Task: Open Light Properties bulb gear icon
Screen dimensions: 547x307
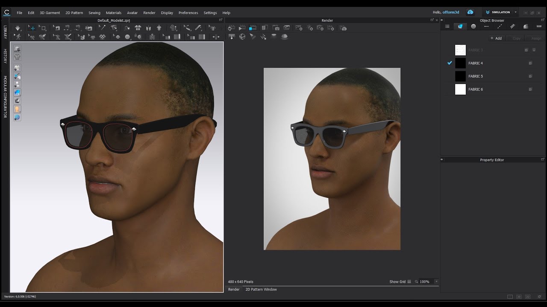Action: click(310, 28)
